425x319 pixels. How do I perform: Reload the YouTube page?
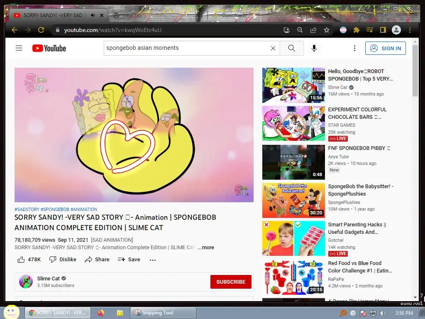click(x=41, y=30)
